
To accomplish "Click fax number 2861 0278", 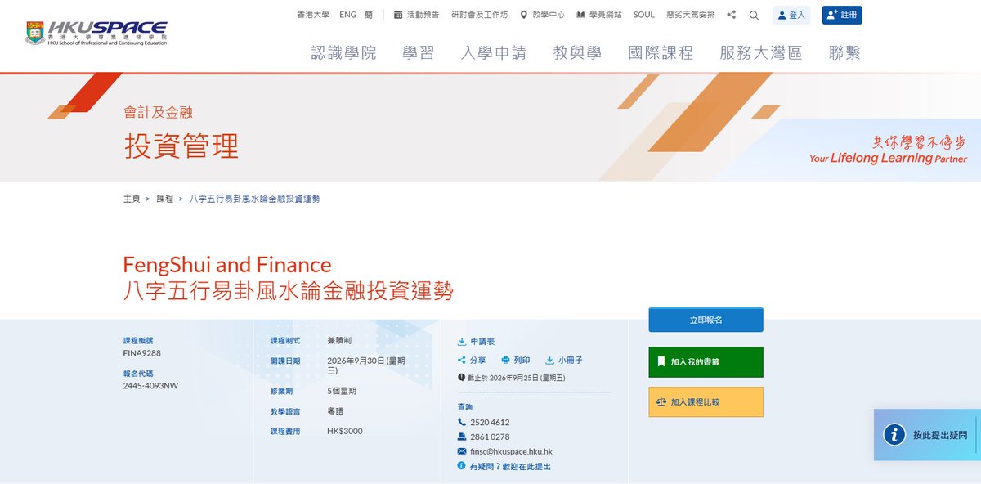I will tap(490, 437).
